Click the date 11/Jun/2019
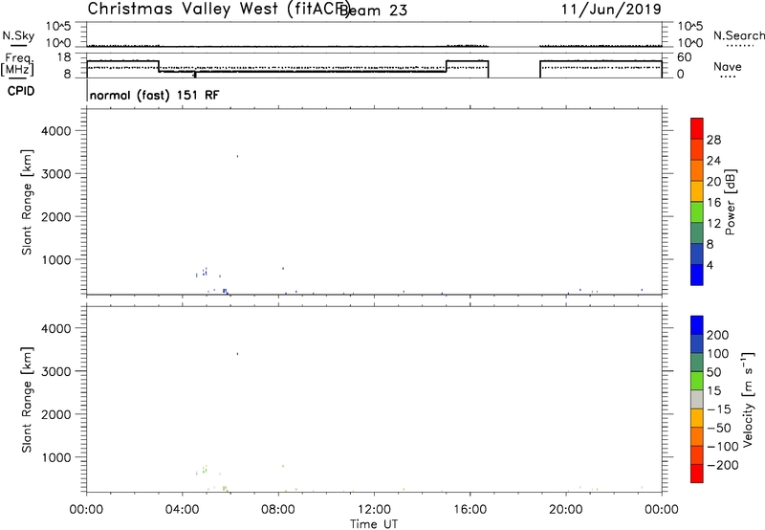 click(x=611, y=9)
